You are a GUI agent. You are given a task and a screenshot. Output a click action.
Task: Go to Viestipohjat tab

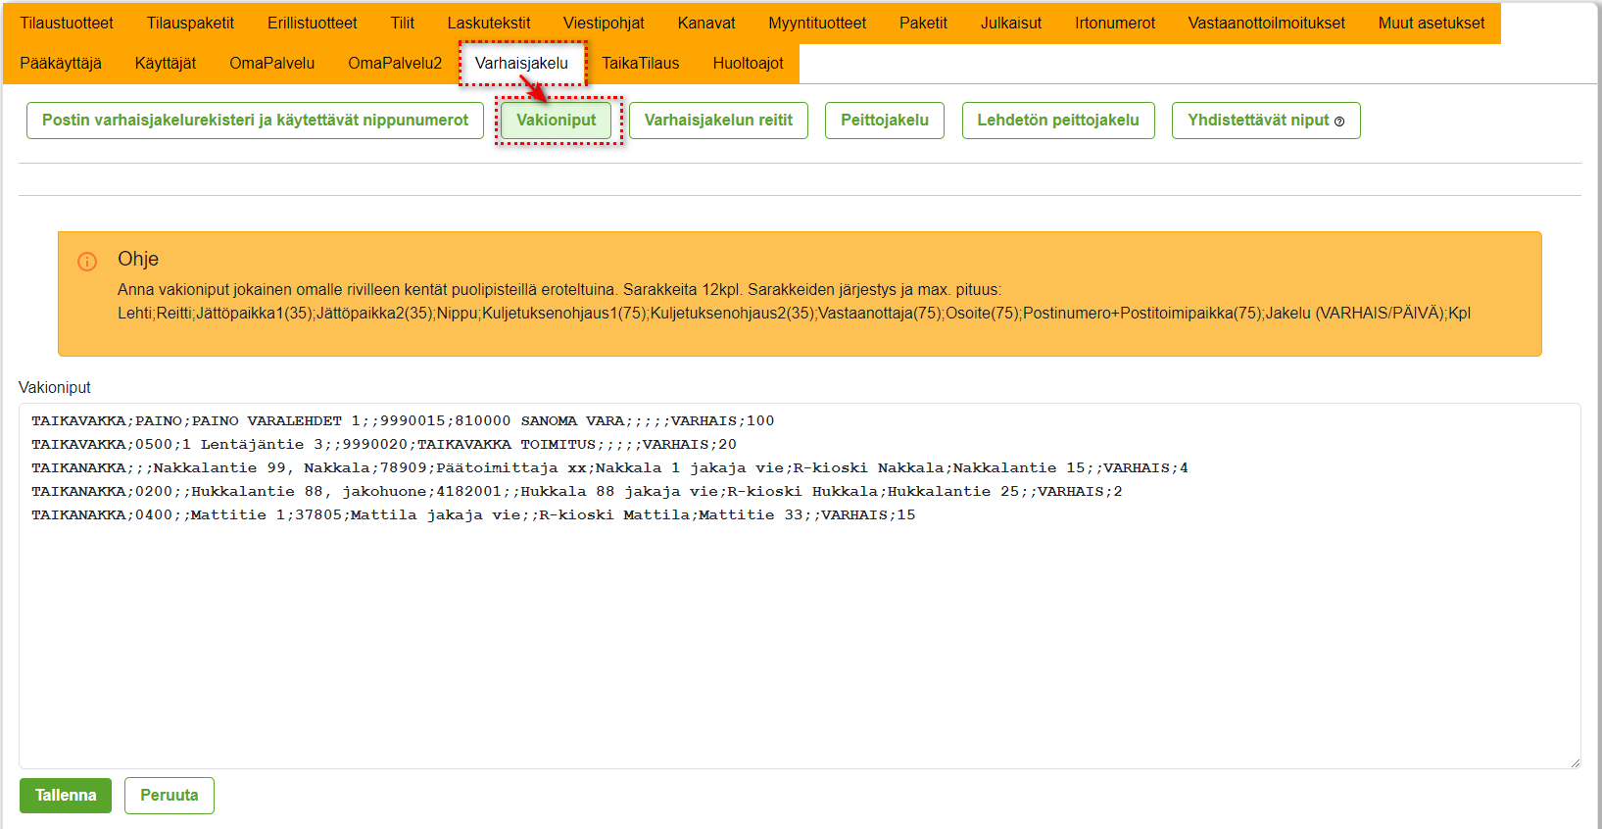point(604,23)
